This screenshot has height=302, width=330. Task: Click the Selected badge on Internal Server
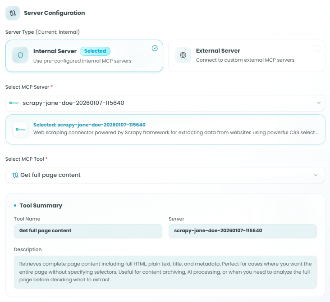tap(95, 51)
